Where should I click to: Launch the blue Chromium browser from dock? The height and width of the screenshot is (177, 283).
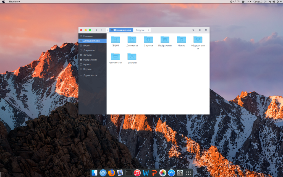coord(103,173)
